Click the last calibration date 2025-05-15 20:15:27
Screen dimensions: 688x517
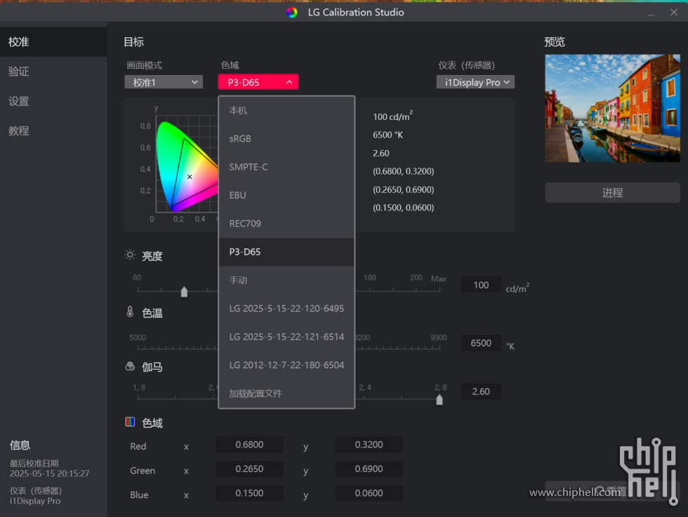[x=50, y=474]
